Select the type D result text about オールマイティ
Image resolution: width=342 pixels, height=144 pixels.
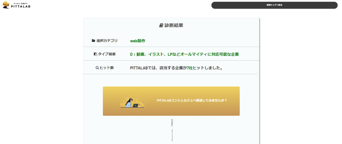[x=184, y=54]
